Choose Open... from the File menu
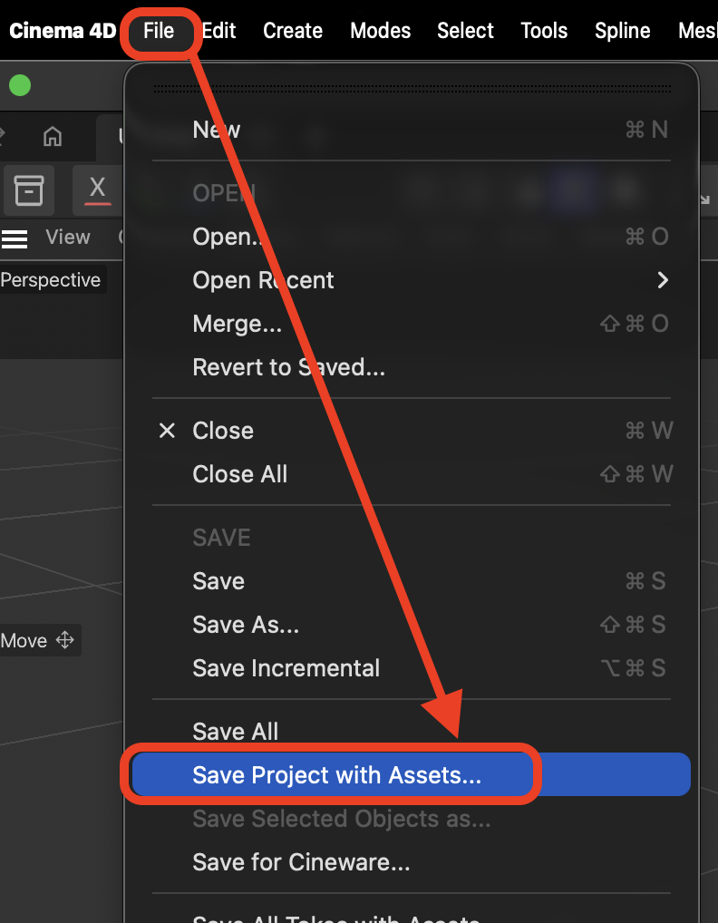The image size is (718, 923). [x=412, y=237]
